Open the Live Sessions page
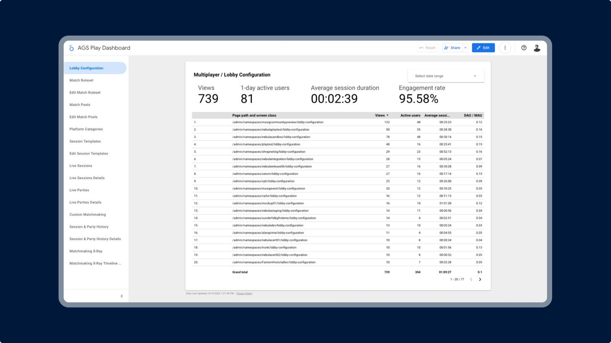Image resolution: width=611 pixels, height=343 pixels. (x=81, y=166)
